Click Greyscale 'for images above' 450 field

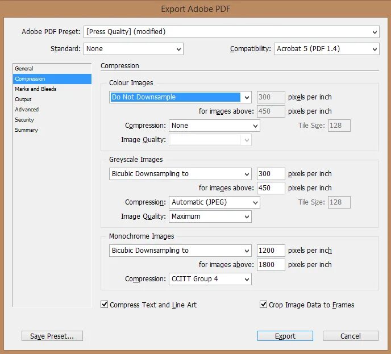pyautogui.click(x=271, y=188)
